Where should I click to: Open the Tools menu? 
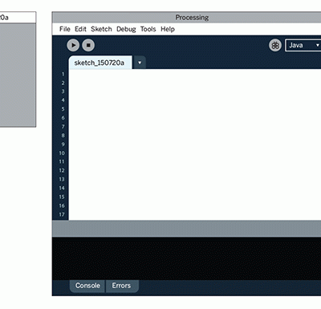(x=148, y=29)
